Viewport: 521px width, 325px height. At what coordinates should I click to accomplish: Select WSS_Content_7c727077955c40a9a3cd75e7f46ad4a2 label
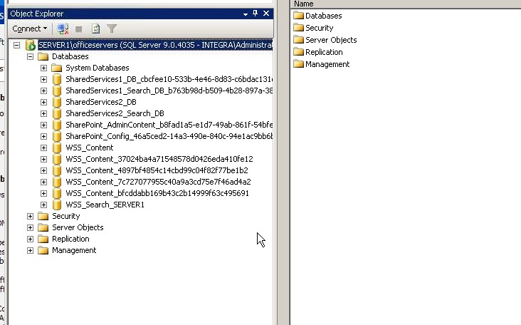click(x=158, y=182)
